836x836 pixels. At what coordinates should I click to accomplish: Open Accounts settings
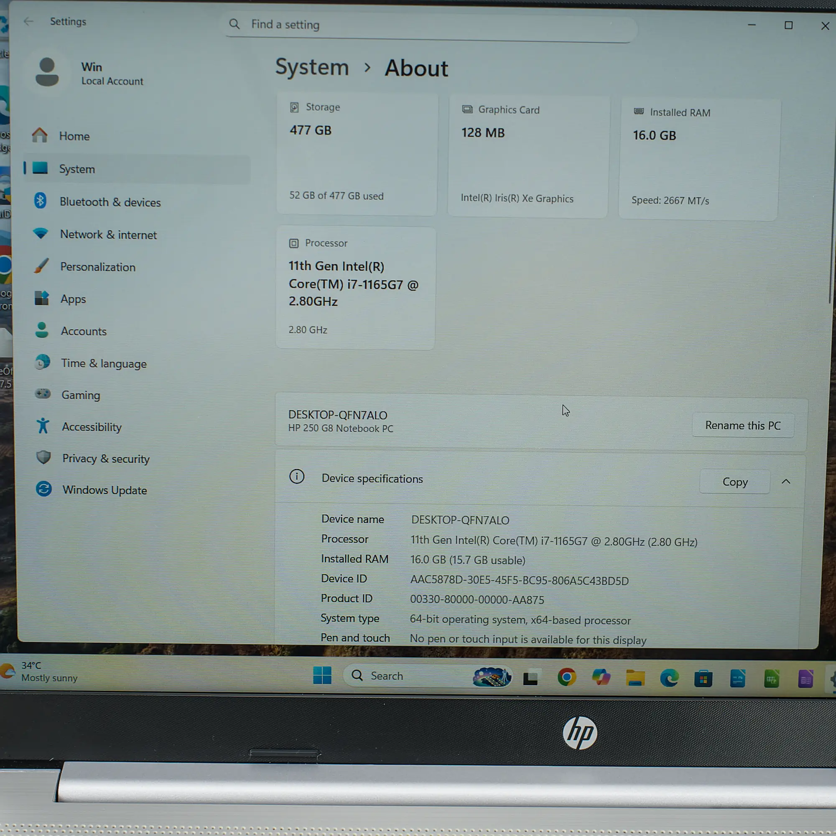(137, 331)
